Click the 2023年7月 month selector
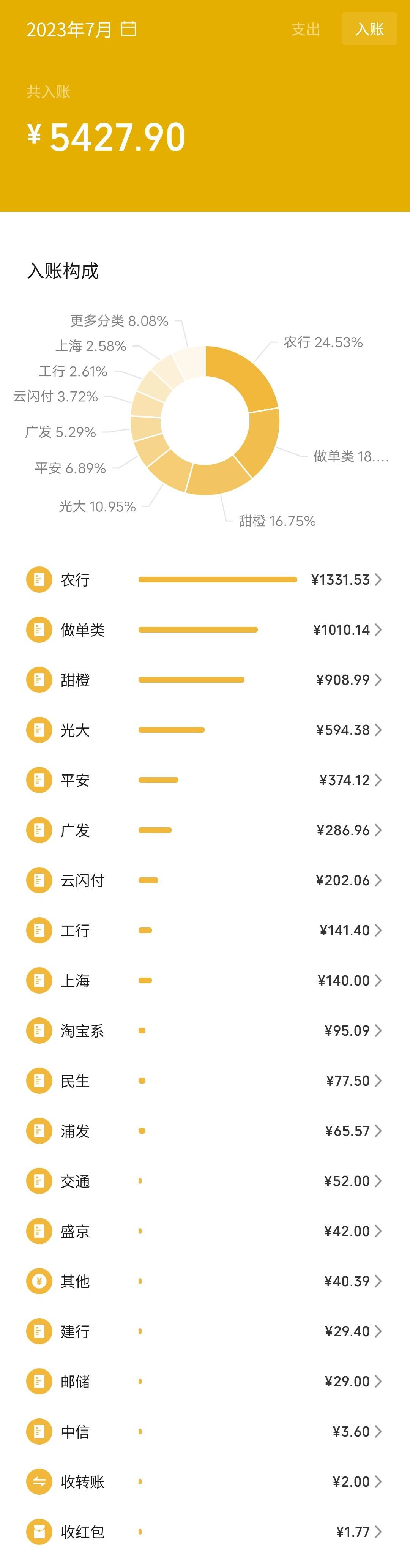 [x=69, y=29]
